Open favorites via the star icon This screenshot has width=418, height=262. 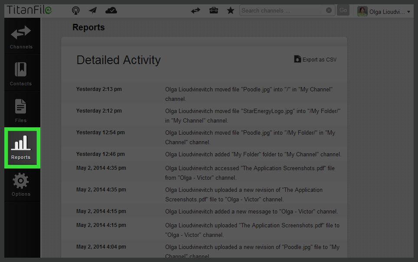[x=230, y=10]
